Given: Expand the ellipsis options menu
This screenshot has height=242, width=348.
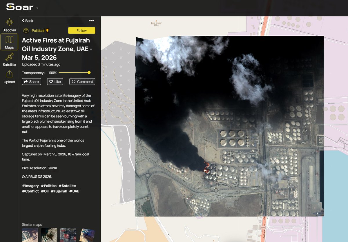Looking at the screenshot, I should [91, 20].
